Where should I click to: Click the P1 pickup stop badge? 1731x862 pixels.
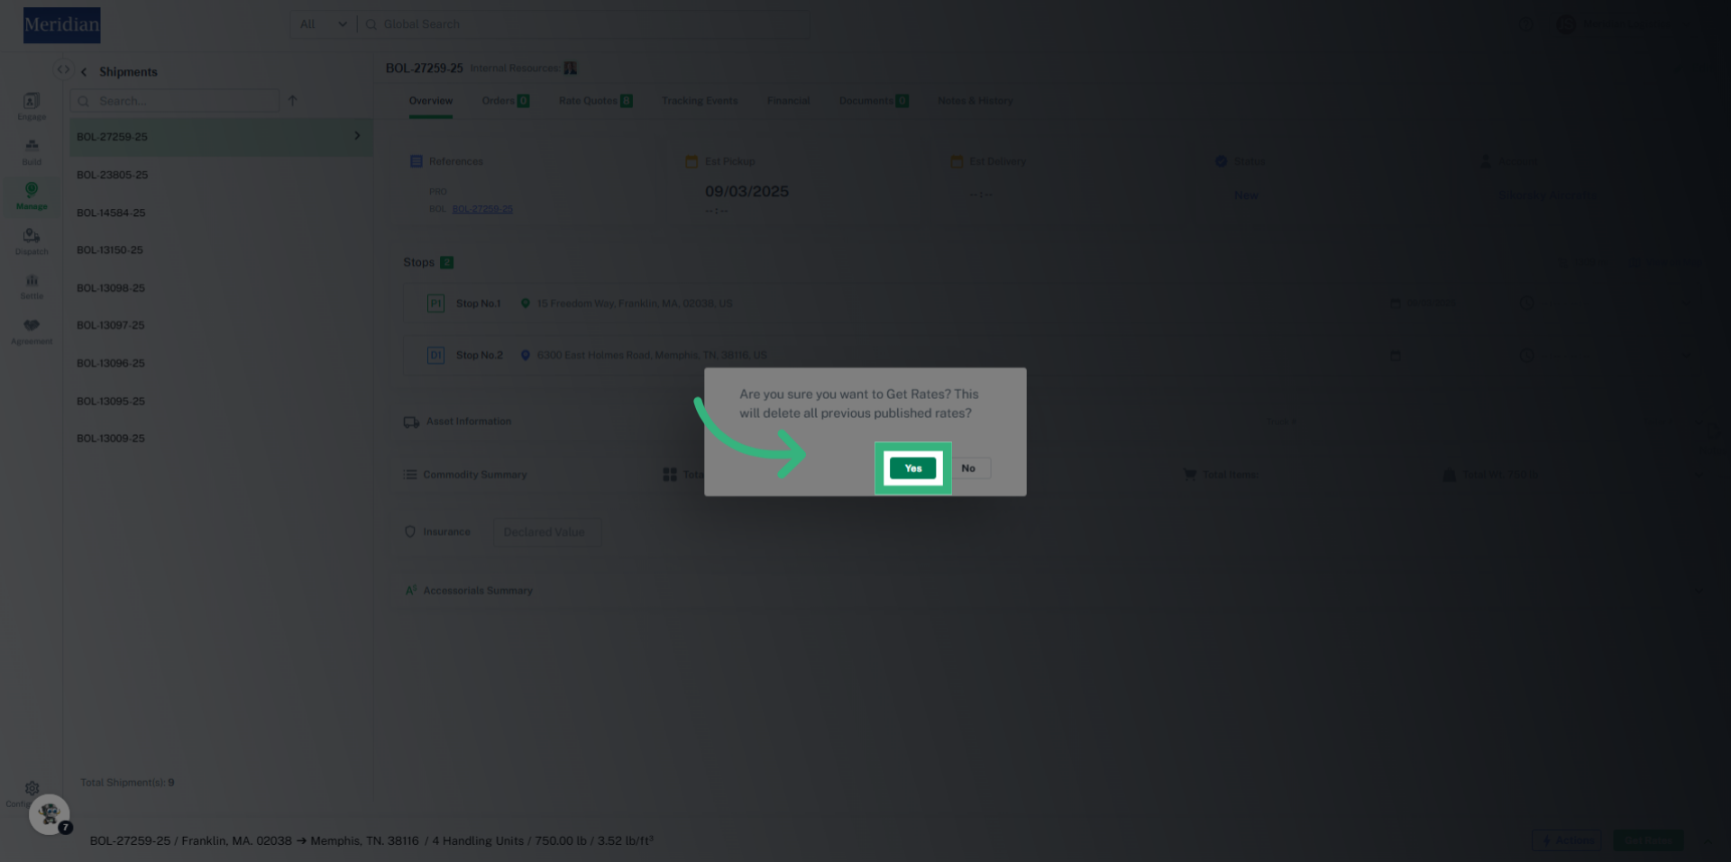pyautogui.click(x=435, y=304)
